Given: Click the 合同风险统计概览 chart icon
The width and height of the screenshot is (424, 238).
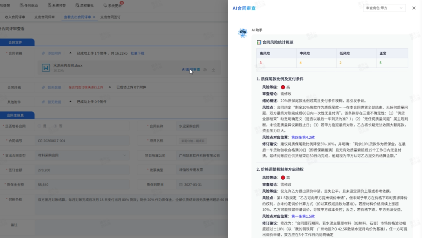Looking at the screenshot, I should coord(259,42).
